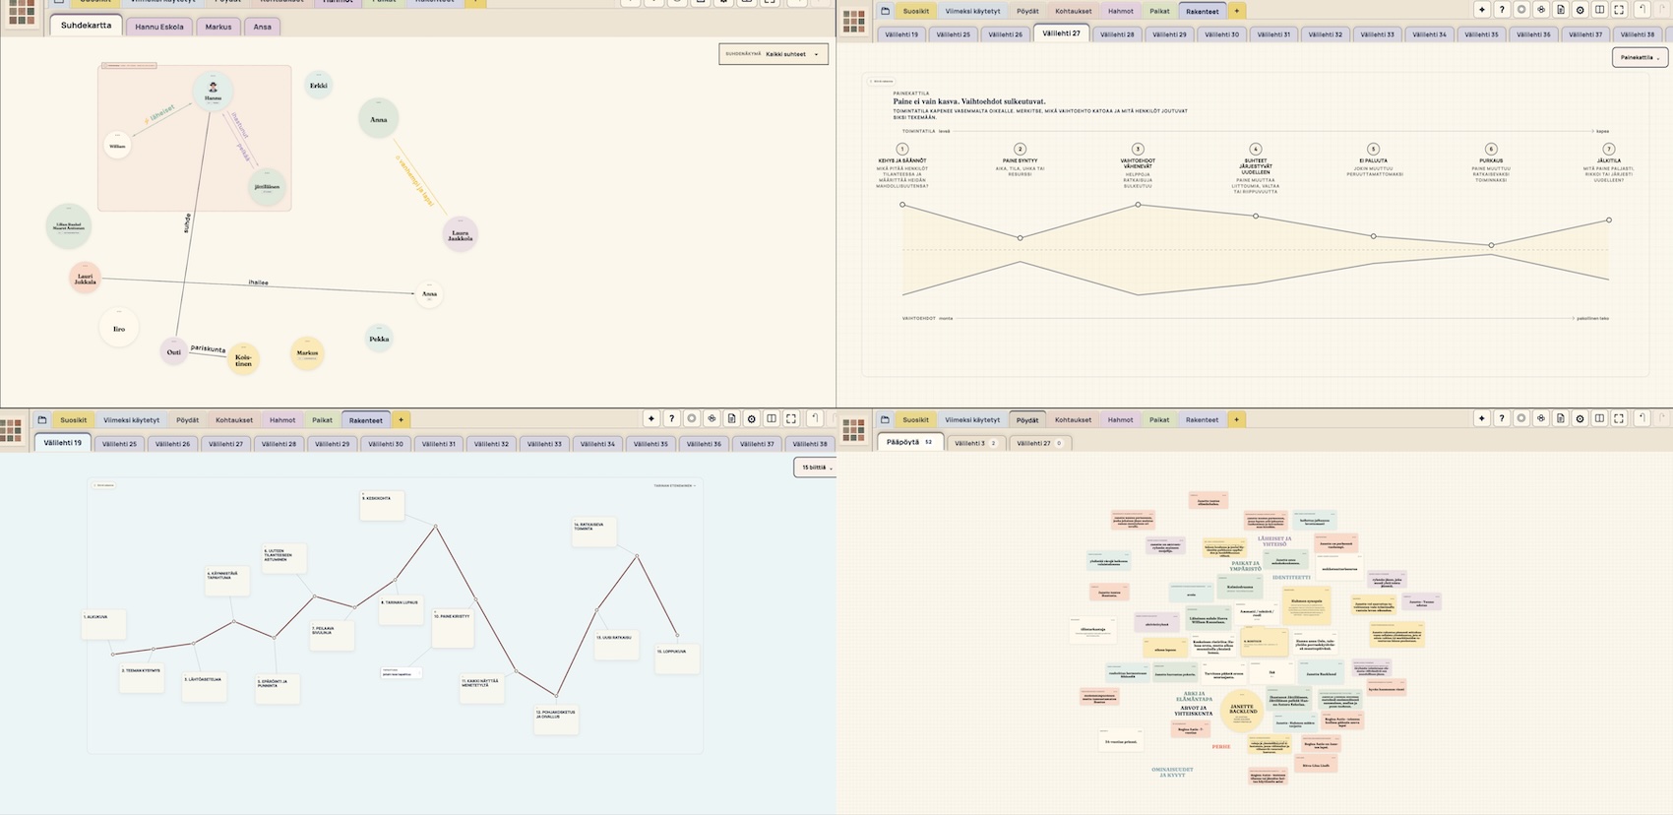
Task: Click the yellow plus tab button in 15 biittiä window
Action: [402, 420]
